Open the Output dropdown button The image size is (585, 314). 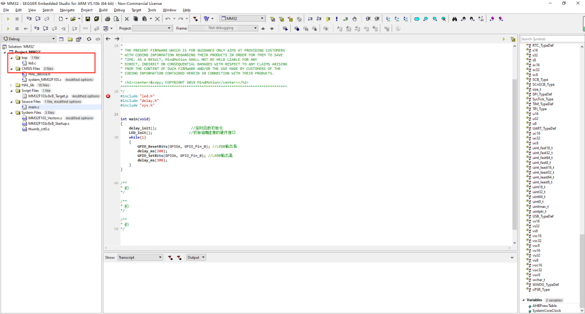[196, 257]
